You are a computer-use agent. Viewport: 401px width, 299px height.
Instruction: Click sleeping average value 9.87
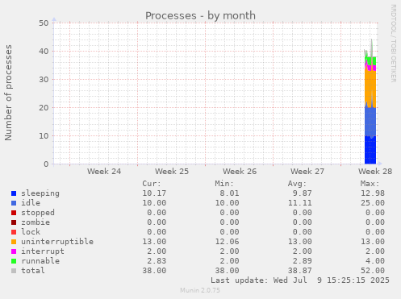tap(303, 193)
